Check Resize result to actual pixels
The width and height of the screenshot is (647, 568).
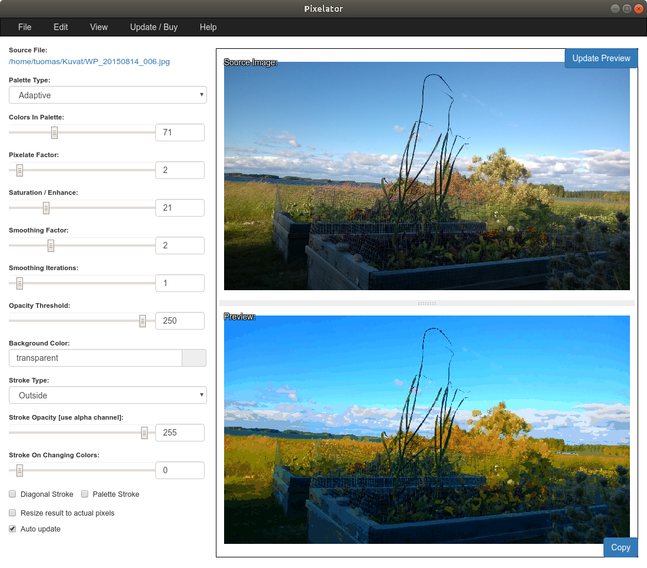click(12, 513)
